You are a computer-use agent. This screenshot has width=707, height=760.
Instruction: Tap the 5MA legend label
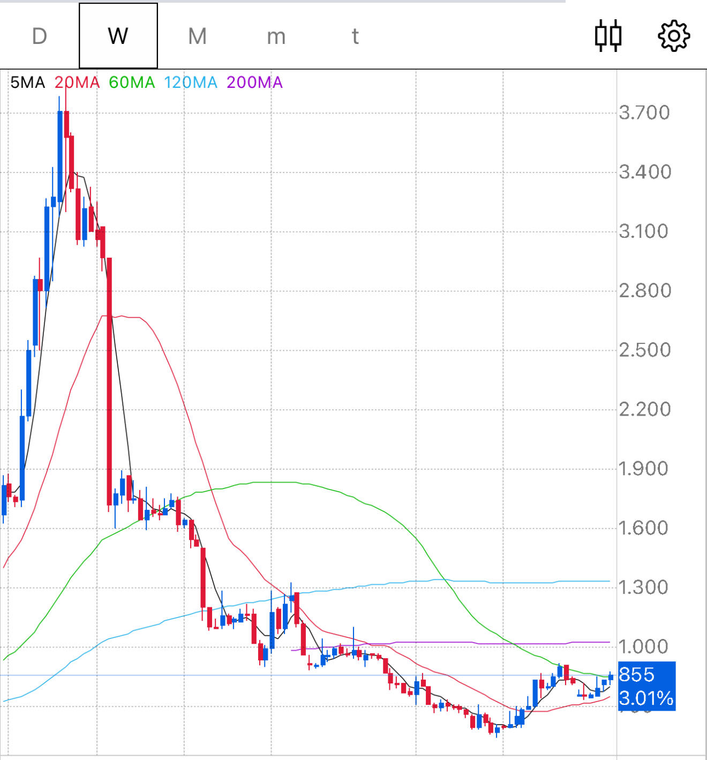coord(28,82)
